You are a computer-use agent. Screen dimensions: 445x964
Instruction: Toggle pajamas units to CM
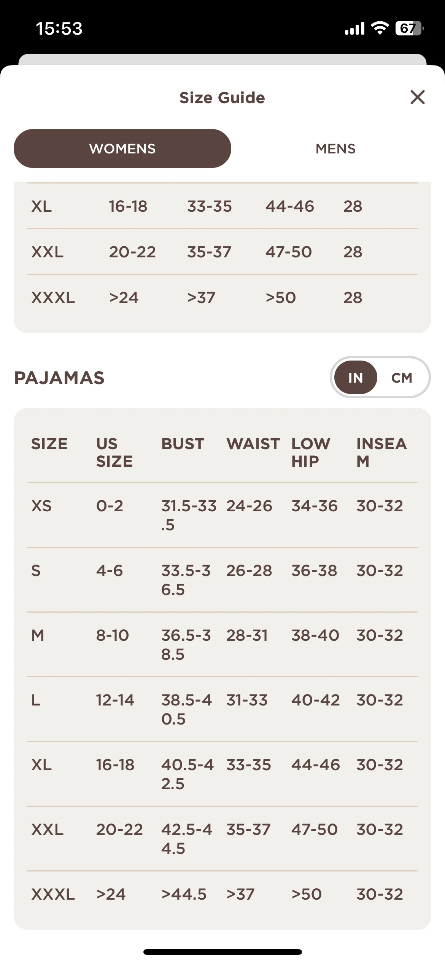[x=402, y=378]
